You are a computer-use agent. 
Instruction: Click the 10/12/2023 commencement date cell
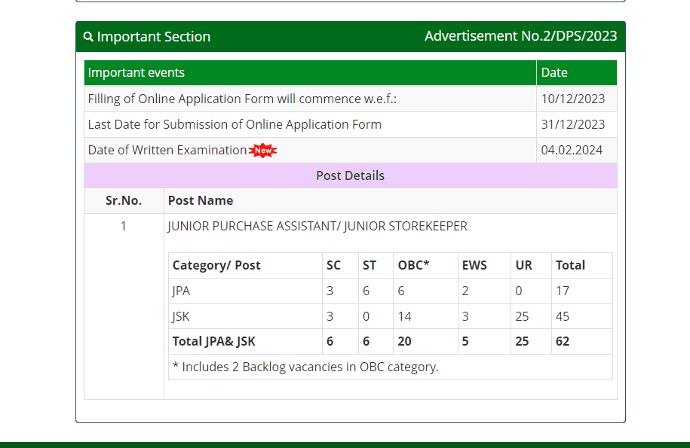pos(573,99)
